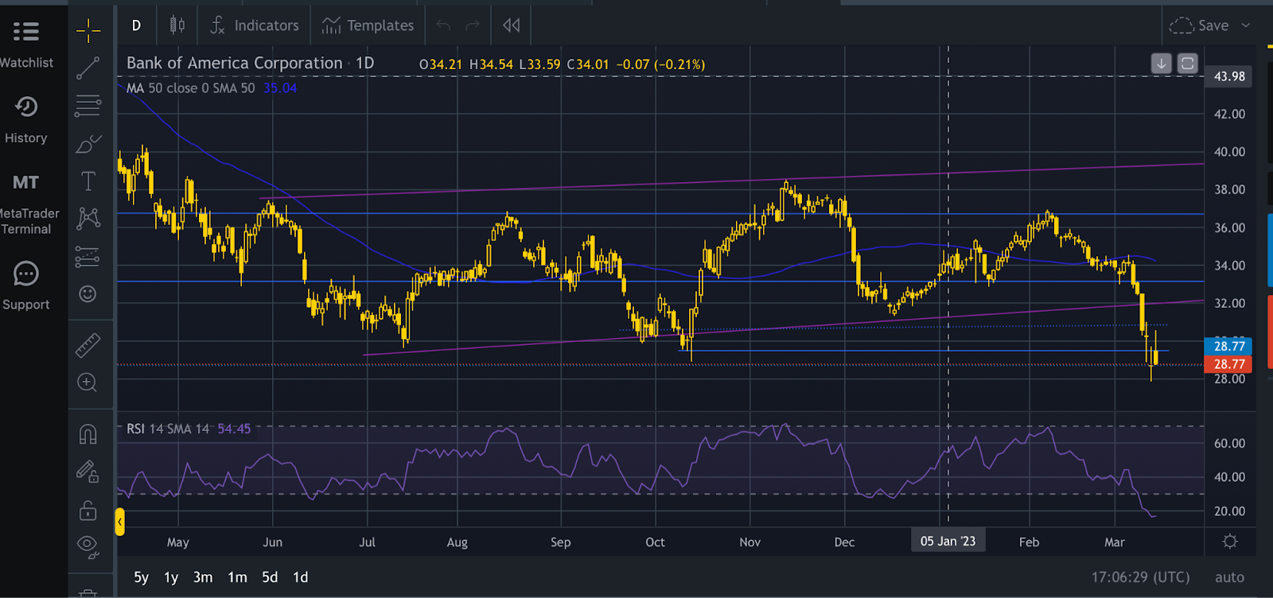The width and height of the screenshot is (1273, 598).
Task: Set time range to 3m
Action: [203, 577]
